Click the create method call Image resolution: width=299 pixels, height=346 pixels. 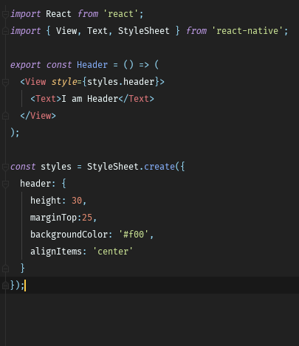tap(159, 167)
